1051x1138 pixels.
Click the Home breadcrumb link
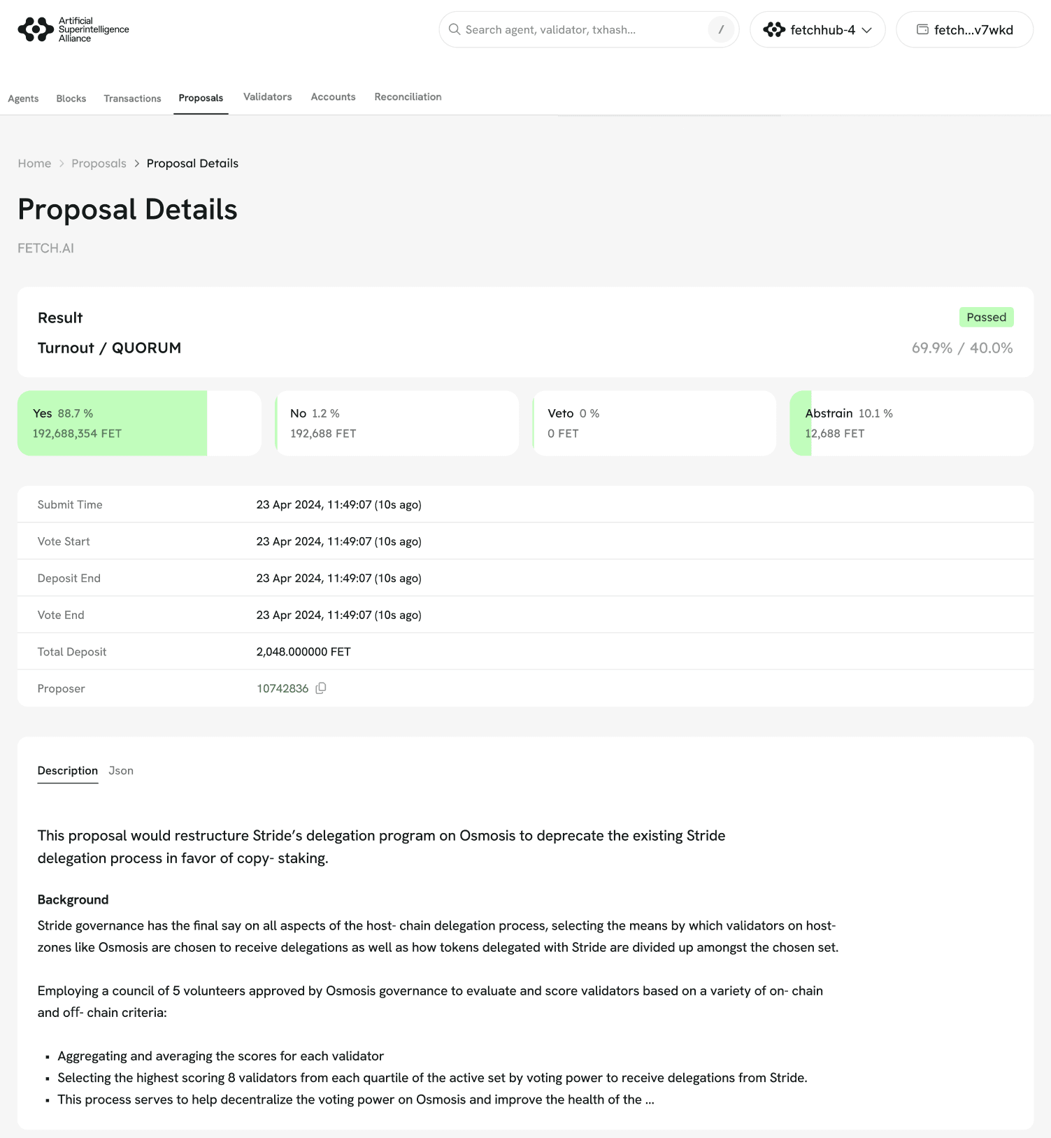coord(34,163)
